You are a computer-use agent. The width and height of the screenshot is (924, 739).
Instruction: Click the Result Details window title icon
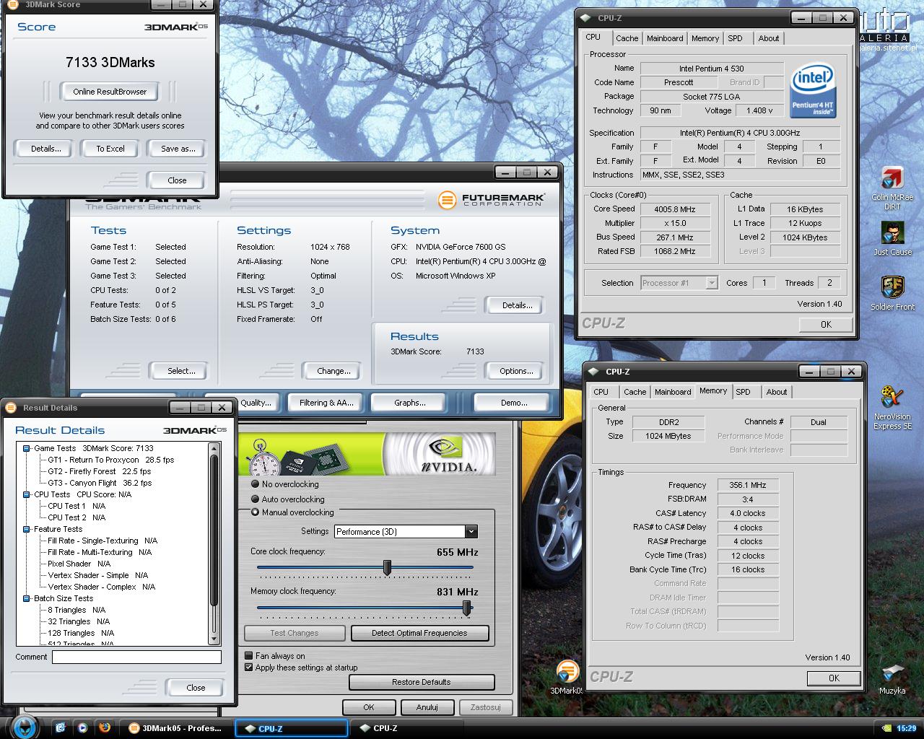pos(11,408)
